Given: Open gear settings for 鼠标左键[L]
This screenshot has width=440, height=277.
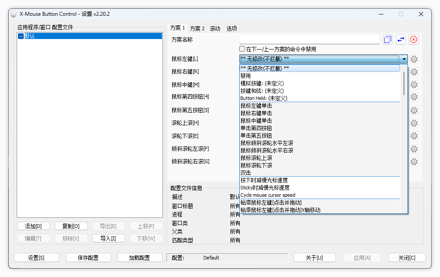Looking at the screenshot, I should pos(414,59).
